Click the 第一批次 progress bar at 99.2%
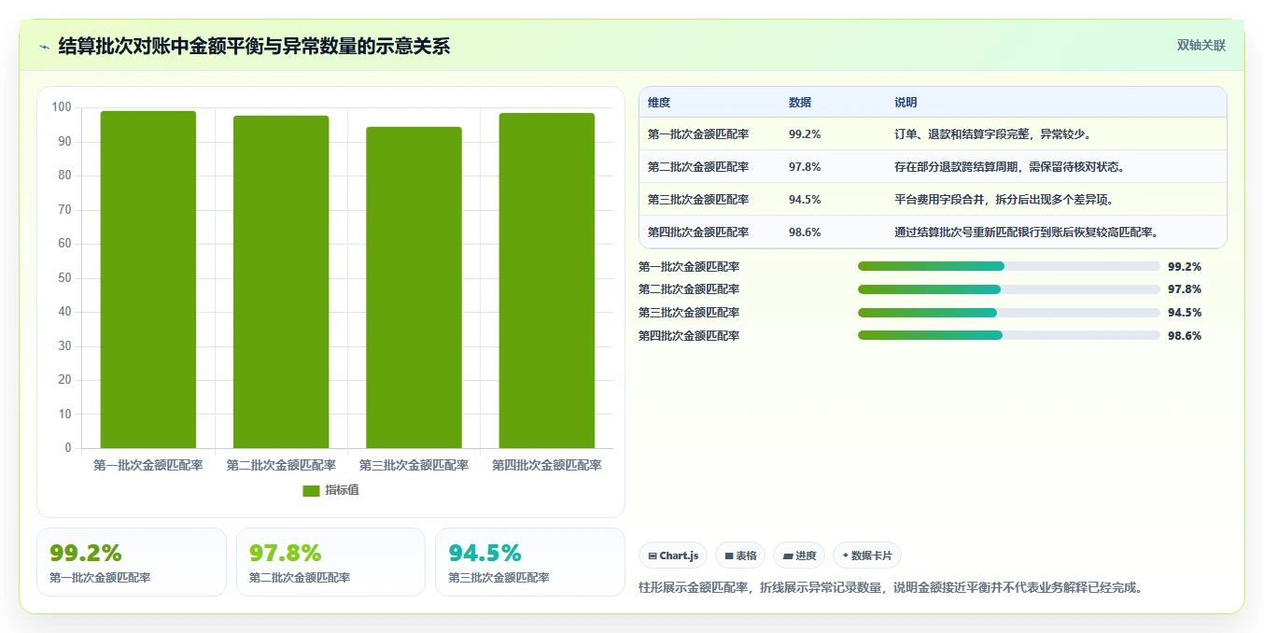 pos(1009,266)
